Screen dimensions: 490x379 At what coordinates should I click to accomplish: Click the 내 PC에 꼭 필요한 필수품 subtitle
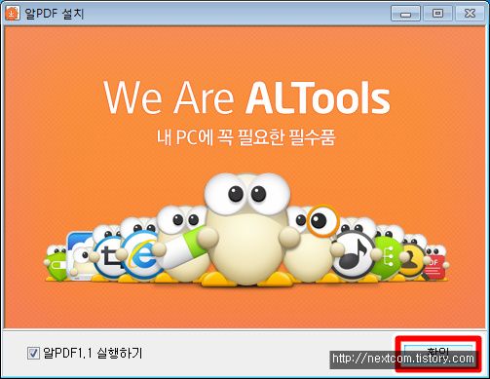tap(245, 137)
